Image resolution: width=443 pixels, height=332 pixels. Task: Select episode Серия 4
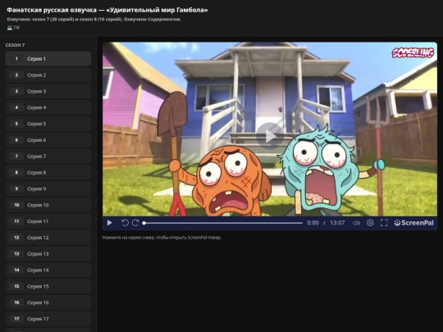pyautogui.click(x=48, y=107)
